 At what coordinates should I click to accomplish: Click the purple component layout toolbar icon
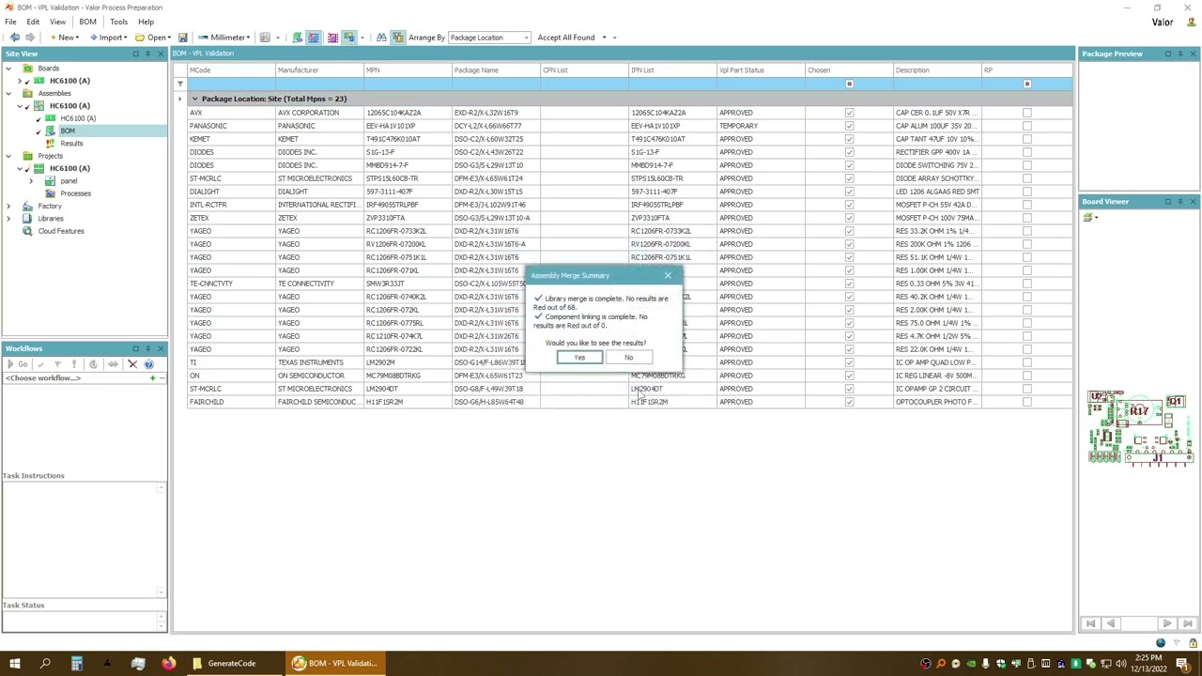click(x=331, y=38)
